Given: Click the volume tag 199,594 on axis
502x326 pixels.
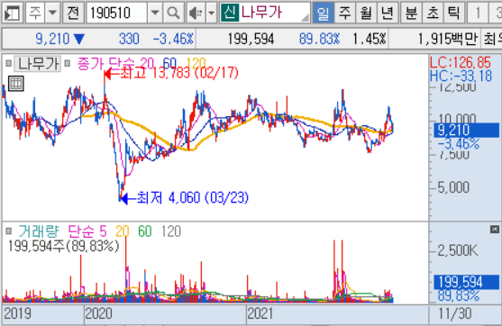Looking at the screenshot, I should click(466, 282).
